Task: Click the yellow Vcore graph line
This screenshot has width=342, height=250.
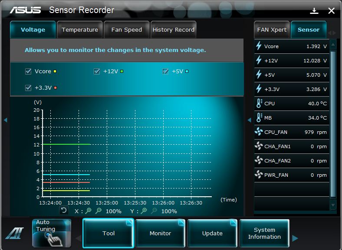Action: (66, 191)
